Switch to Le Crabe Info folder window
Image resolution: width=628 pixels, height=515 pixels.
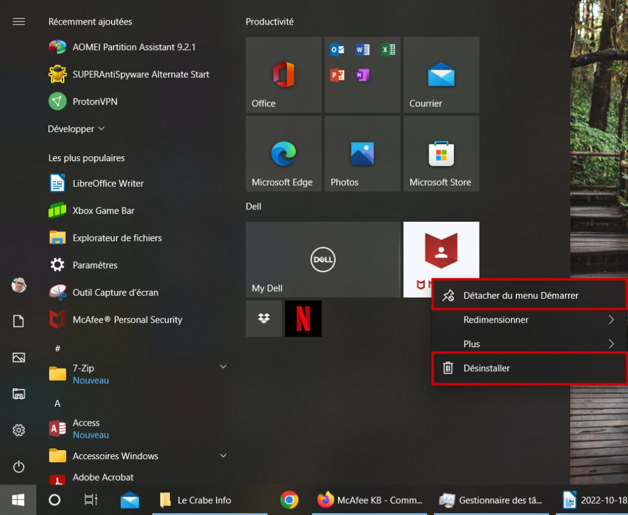[x=210, y=500]
